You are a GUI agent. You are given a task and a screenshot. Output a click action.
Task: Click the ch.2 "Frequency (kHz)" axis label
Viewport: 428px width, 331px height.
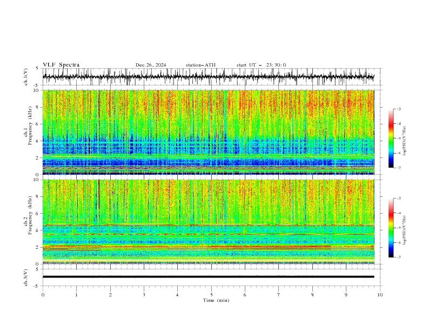click(30, 215)
